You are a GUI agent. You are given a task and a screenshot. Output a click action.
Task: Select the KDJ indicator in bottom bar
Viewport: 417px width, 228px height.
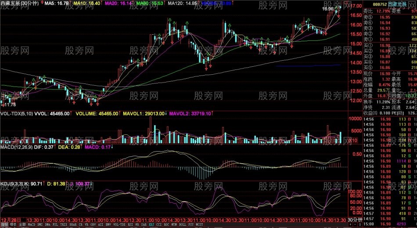coord(151,224)
